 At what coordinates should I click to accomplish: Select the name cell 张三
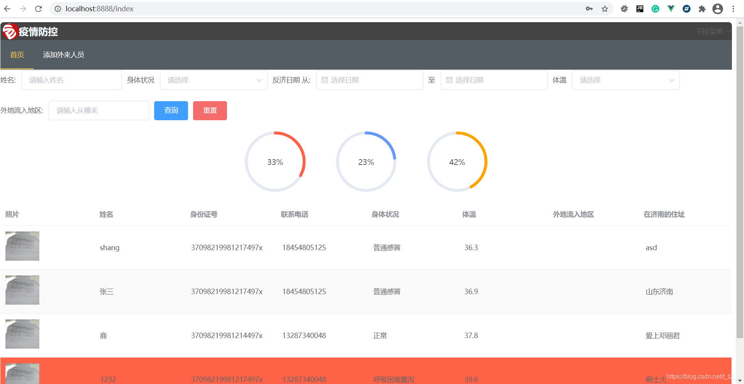click(107, 292)
